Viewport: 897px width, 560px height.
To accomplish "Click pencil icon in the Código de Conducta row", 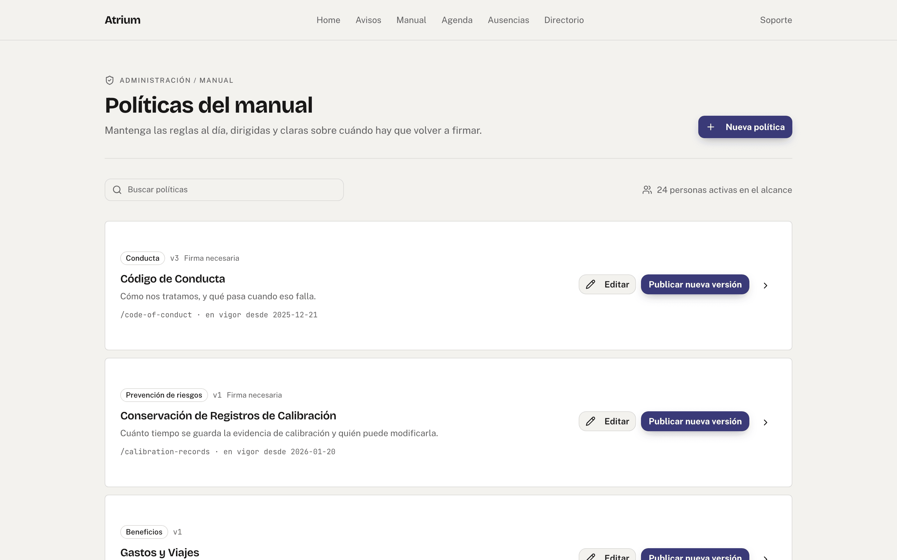I will (x=591, y=284).
